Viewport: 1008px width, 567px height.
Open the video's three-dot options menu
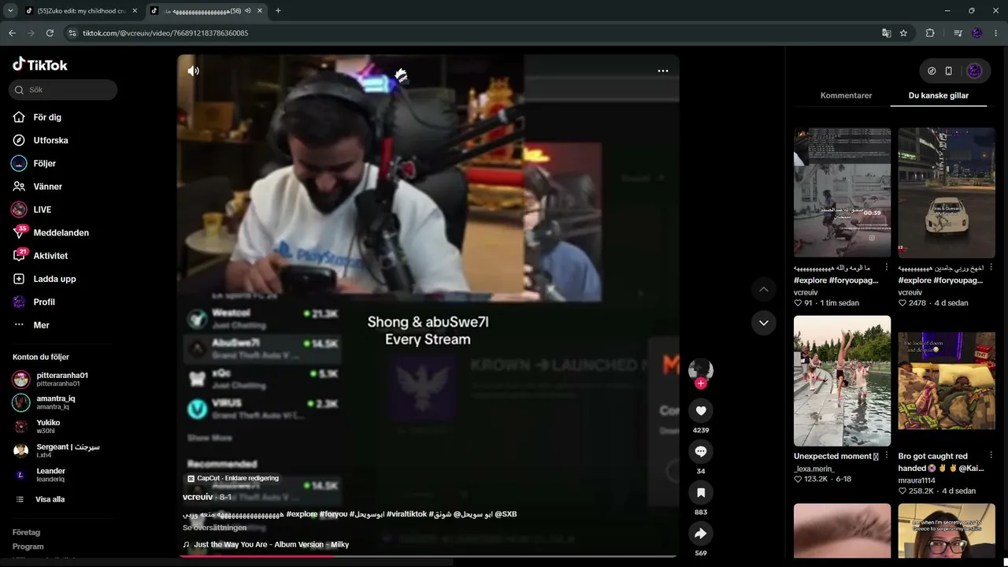click(663, 71)
